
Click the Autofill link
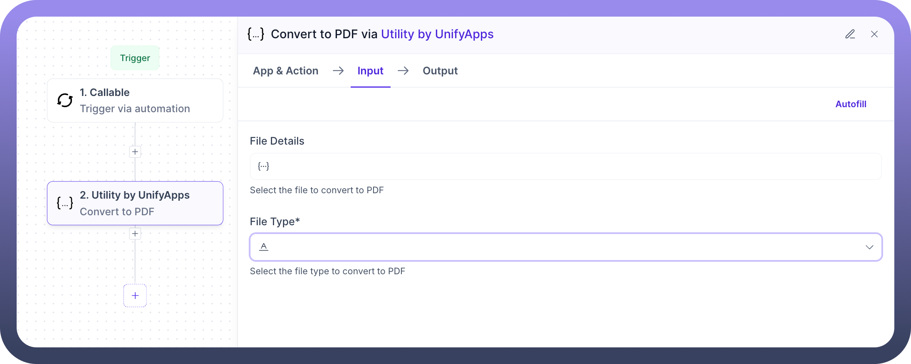[851, 104]
